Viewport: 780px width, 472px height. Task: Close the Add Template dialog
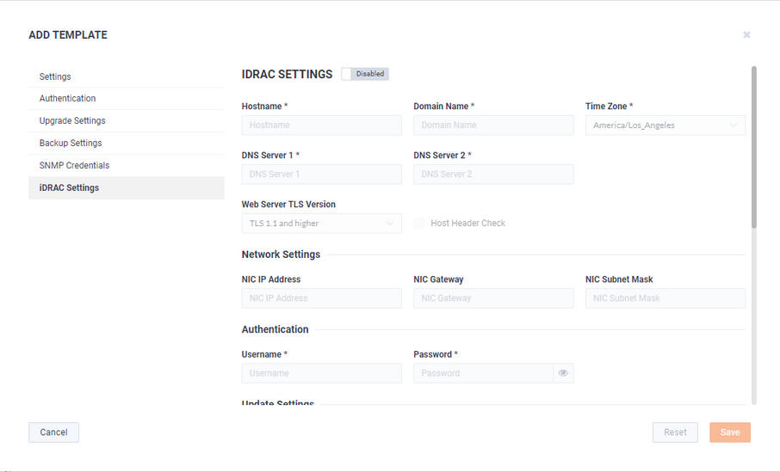point(746,34)
